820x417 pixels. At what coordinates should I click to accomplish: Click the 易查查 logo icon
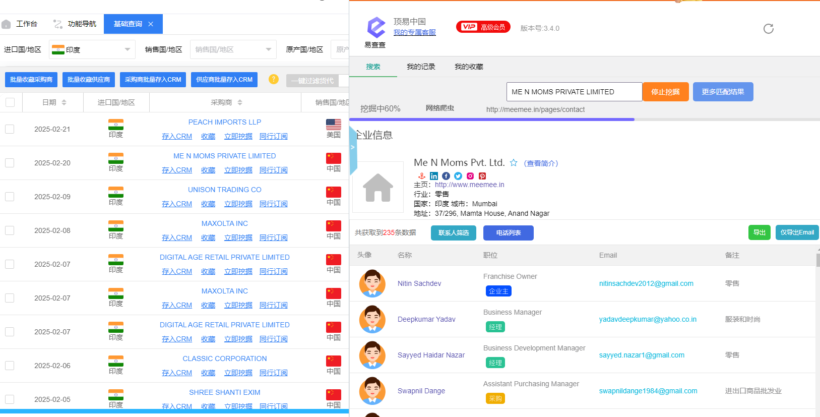point(375,27)
